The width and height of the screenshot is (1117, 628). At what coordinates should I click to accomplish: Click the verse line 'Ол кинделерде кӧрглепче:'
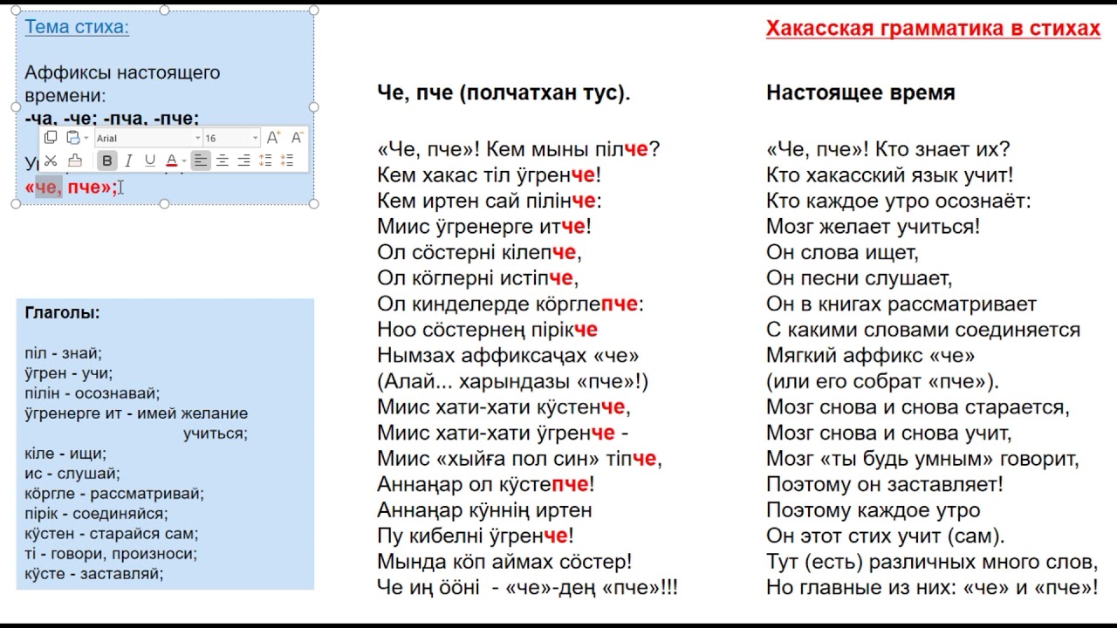pyautogui.click(x=511, y=304)
